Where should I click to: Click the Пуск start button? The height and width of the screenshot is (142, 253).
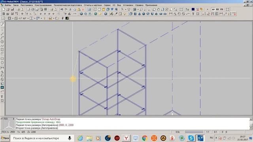(5, 138)
